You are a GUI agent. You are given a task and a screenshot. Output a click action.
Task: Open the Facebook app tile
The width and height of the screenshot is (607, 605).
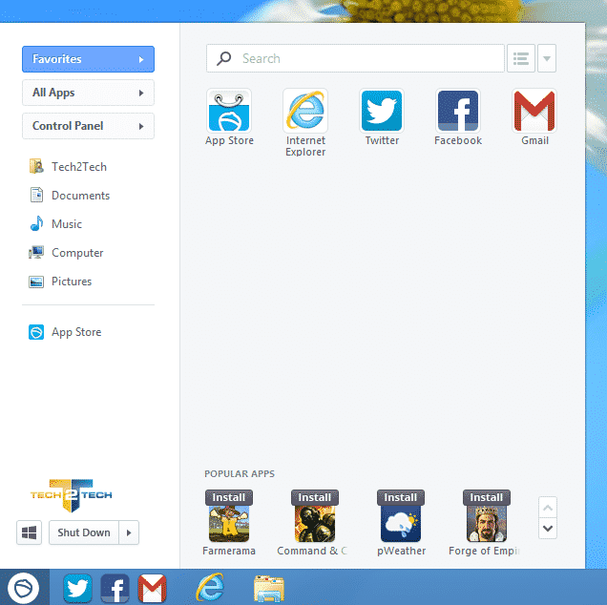coord(458,112)
